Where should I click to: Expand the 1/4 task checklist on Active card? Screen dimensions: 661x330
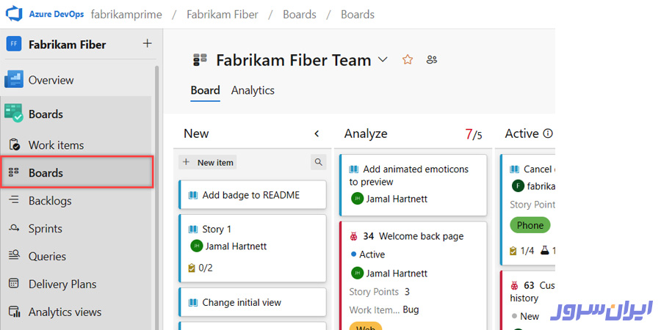[522, 251]
